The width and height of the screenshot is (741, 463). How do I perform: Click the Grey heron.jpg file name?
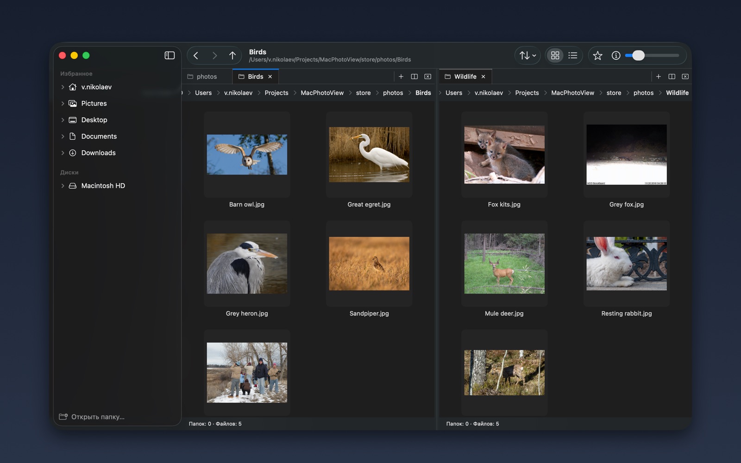click(247, 313)
